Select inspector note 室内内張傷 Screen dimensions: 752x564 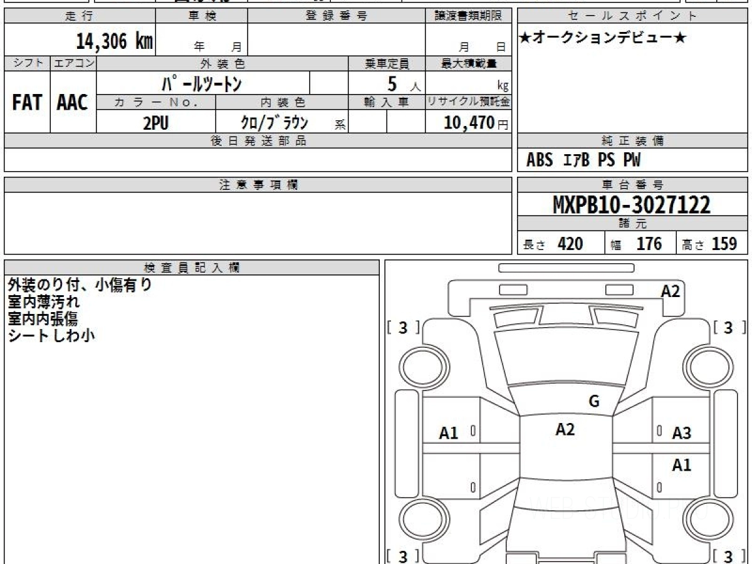[43, 318]
